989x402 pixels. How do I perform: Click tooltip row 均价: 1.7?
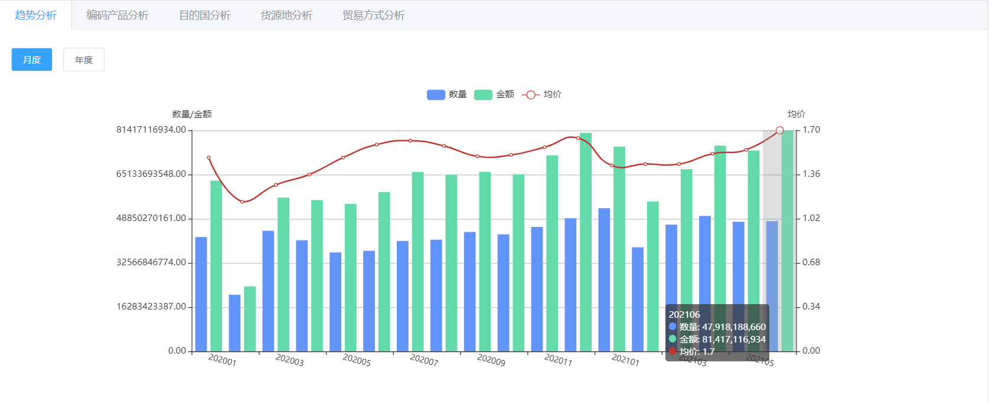pos(692,352)
